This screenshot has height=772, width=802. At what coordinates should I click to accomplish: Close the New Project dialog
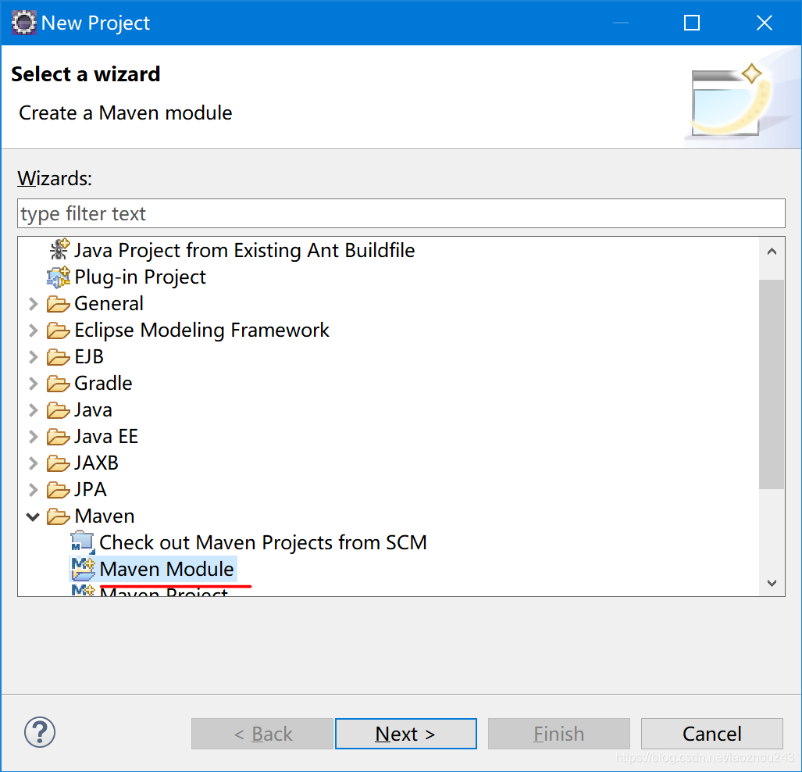(x=765, y=23)
